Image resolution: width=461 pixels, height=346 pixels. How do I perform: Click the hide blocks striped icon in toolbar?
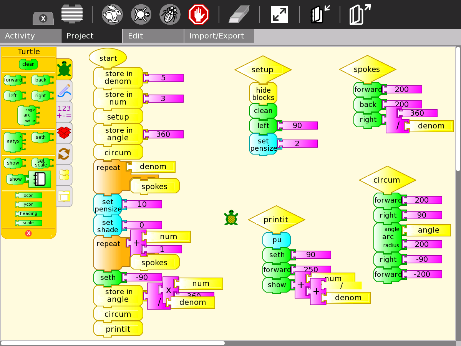click(72, 14)
